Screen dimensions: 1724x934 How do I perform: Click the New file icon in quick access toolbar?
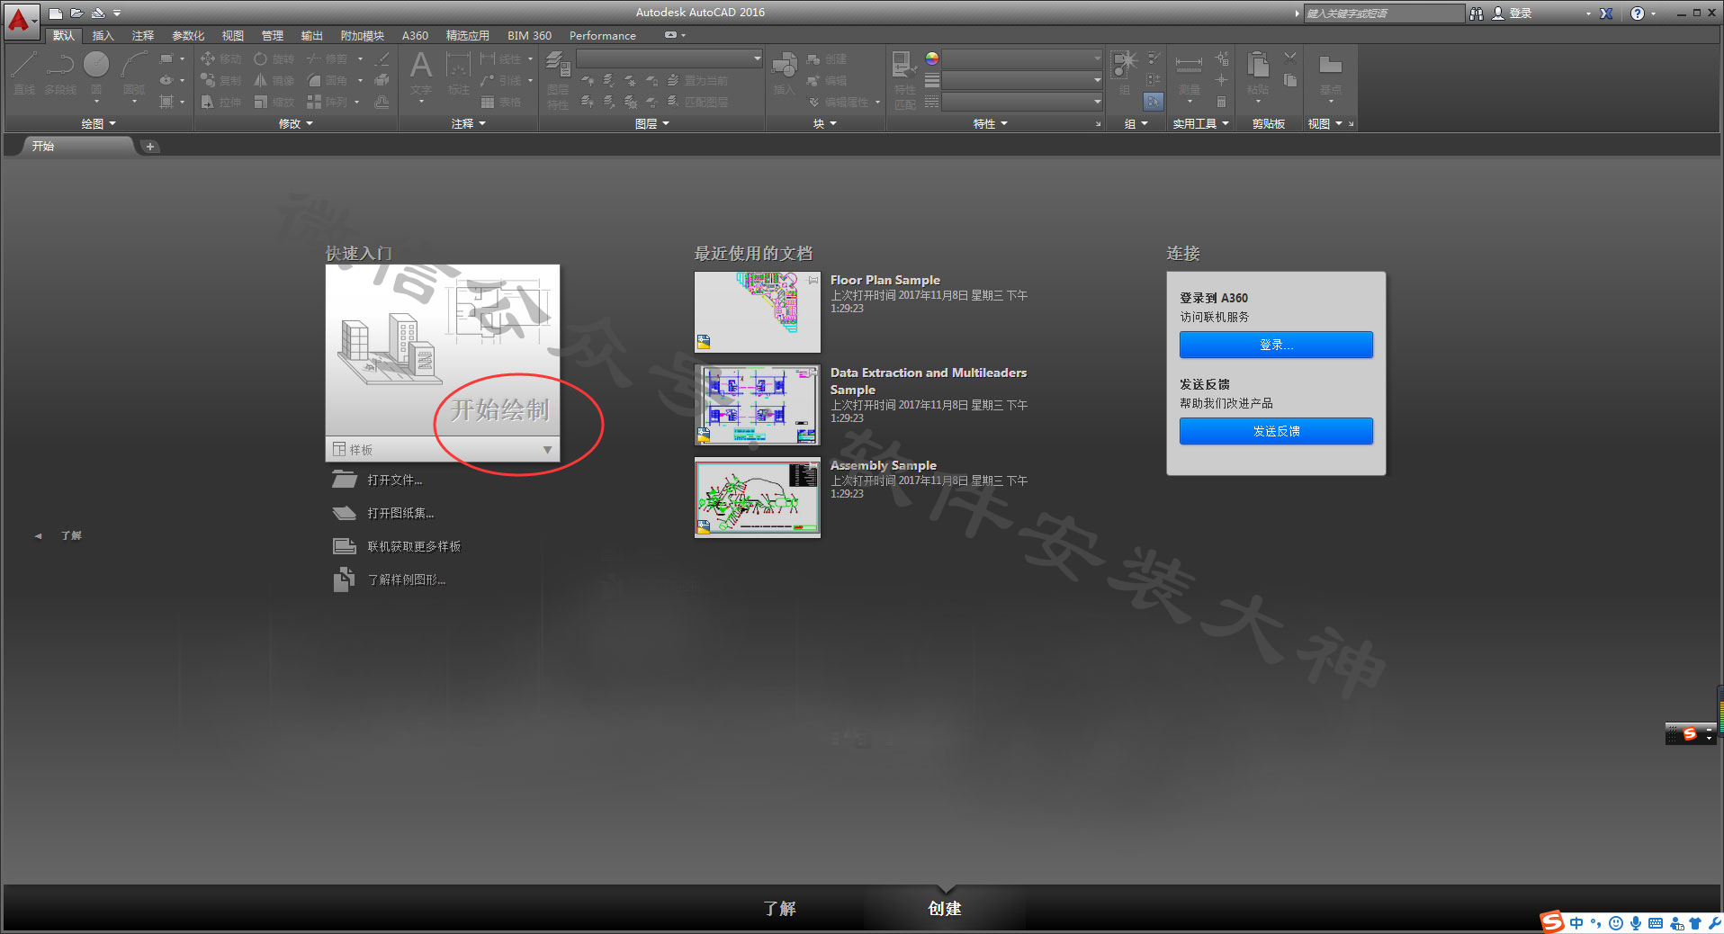pos(55,13)
